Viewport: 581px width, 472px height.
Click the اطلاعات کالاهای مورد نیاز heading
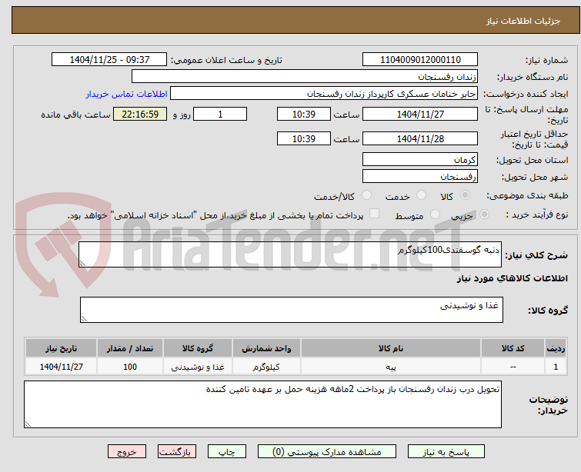[512, 278]
